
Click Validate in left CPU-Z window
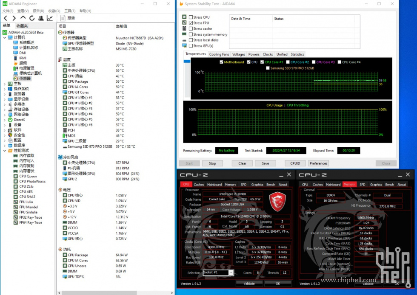tap(249, 284)
